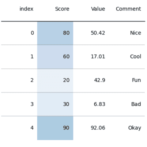Click the Value cell 6.83
Viewport: 147px width, 147px height.
coord(100,104)
